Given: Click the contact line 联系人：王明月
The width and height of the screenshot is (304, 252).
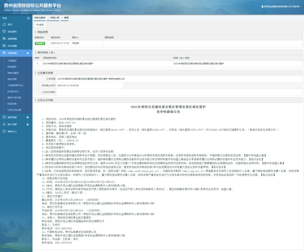Looking at the screenshot, I should tap(51, 225).
